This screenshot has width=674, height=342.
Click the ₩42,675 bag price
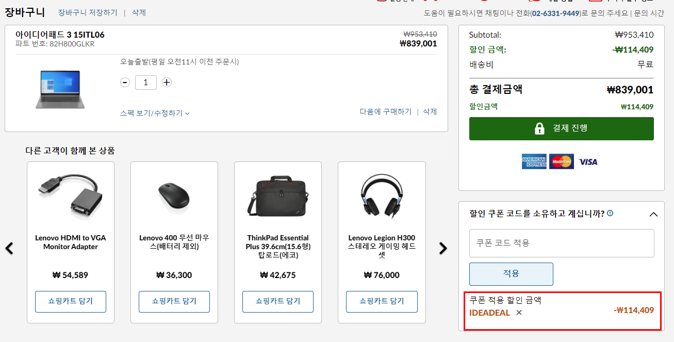278,275
